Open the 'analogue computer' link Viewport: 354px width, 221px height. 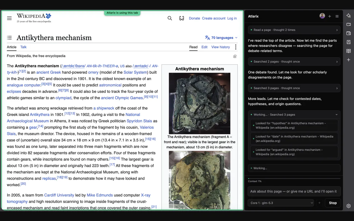pyautogui.click(x=24, y=85)
